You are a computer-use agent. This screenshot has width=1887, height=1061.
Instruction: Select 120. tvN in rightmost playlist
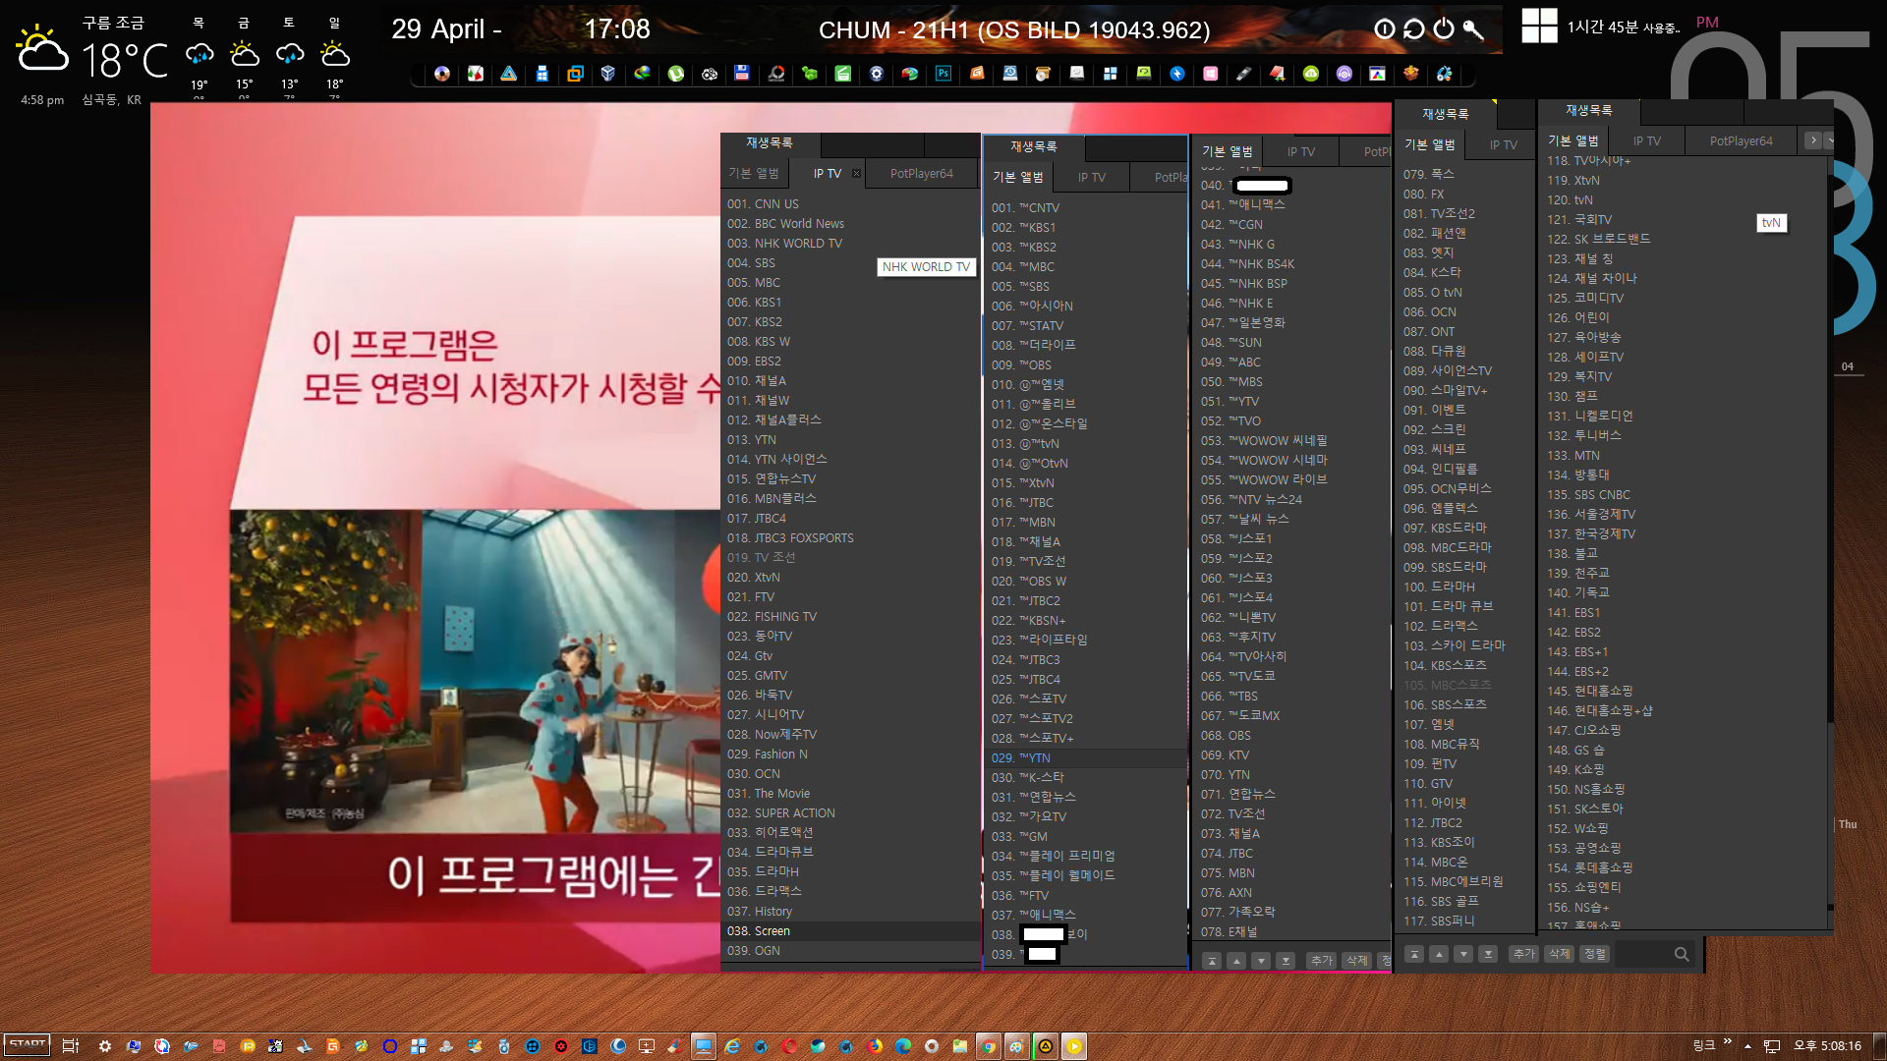[x=1683, y=200]
